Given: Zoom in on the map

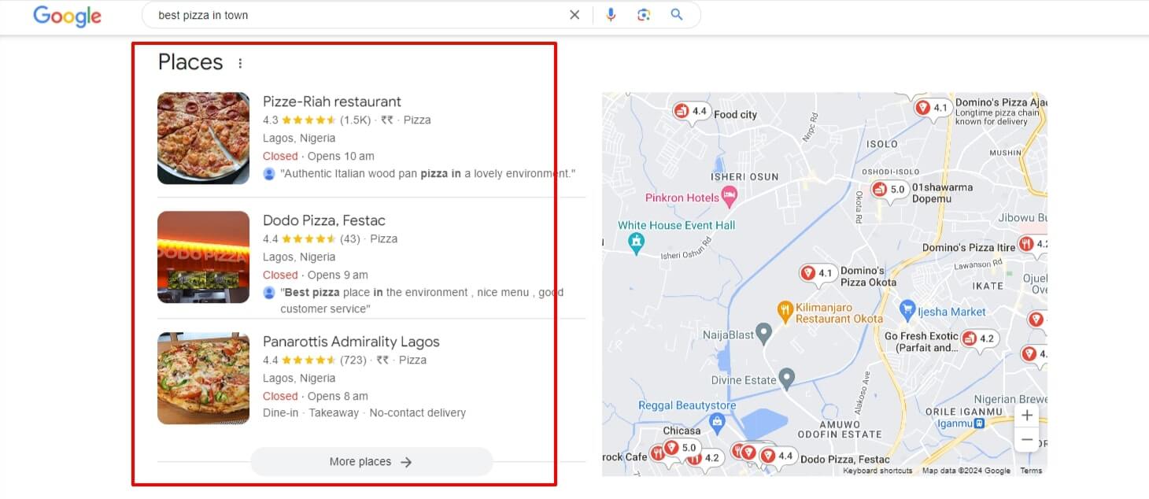Looking at the screenshot, I should (1026, 416).
